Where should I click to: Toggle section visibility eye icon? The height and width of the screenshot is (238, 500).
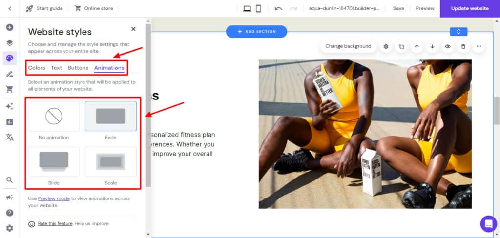click(x=448, y=46)
